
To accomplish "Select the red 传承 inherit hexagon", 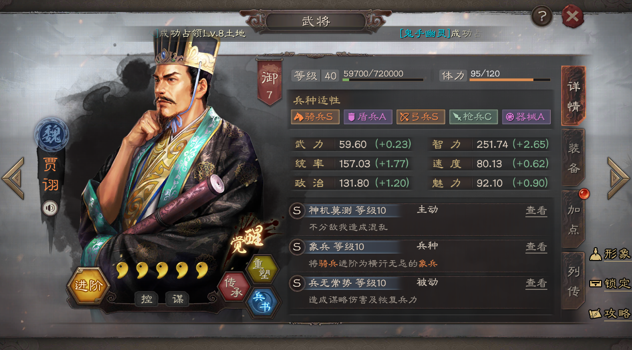I will 234,287.
